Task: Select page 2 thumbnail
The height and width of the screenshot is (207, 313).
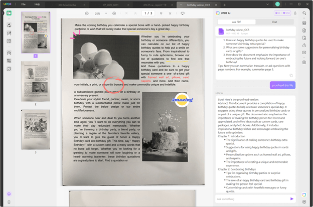Action: pos(35,80)
